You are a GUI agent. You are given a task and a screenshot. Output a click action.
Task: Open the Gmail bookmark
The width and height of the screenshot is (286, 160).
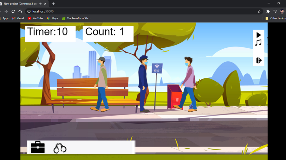point(18,18)
